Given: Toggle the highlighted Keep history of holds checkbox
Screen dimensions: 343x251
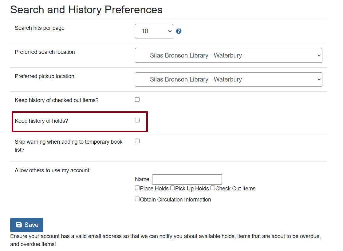Looking at the screenshot, I should [x=137, y=120].
